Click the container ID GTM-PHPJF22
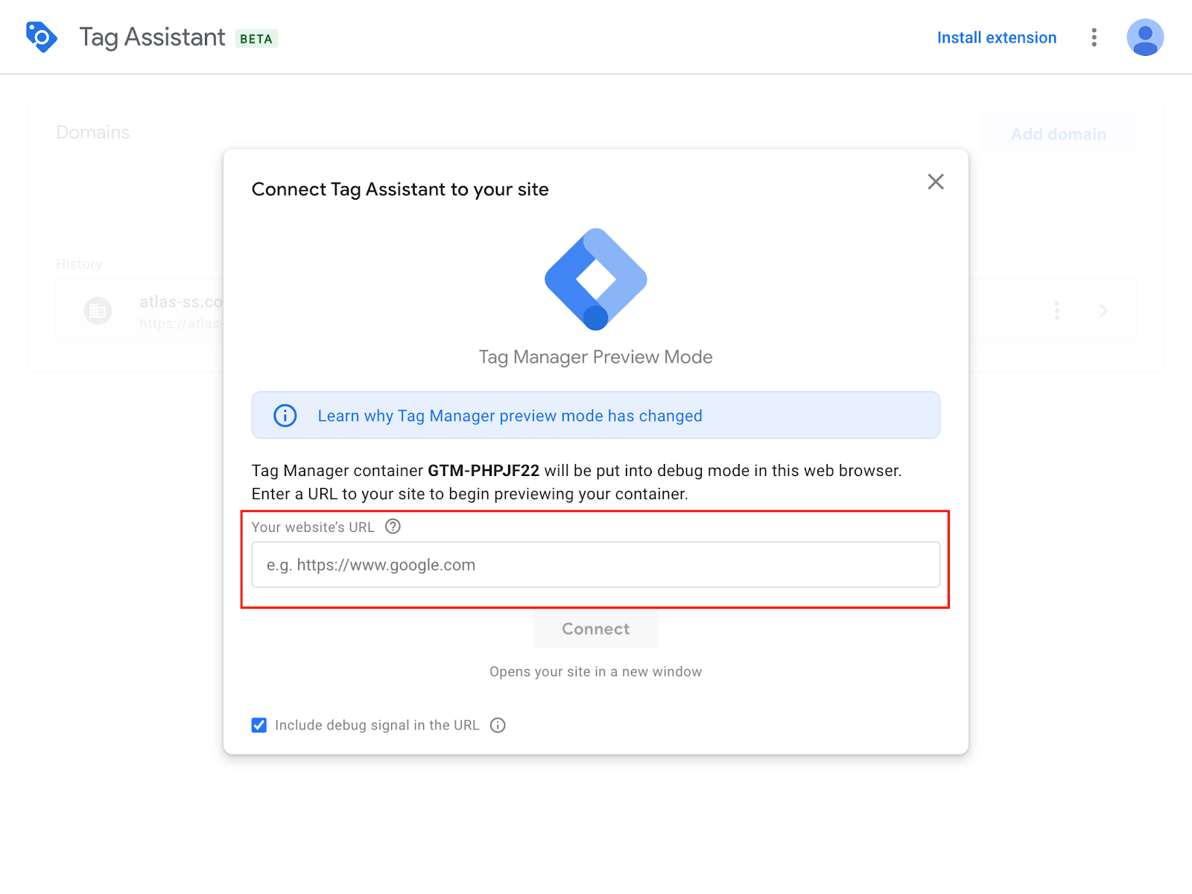Viewport: 1192px width, 894px height. [484, 471]
